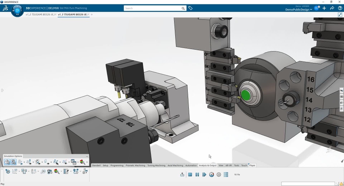Pause the simulation playback
This screenshot has height=186, width=344.
pos(197,175)
